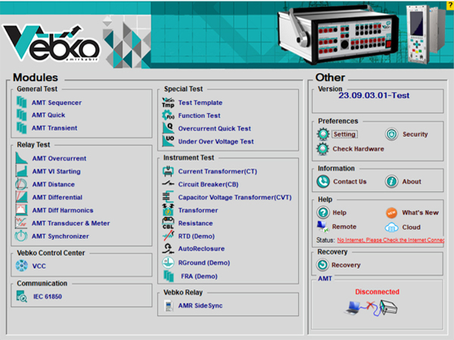Click the Remote computer icon

323,227
